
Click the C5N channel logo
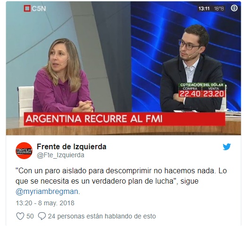[35, 8]
